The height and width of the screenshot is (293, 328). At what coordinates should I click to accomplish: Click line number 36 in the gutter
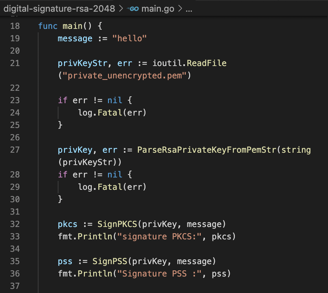pos(15,274)
